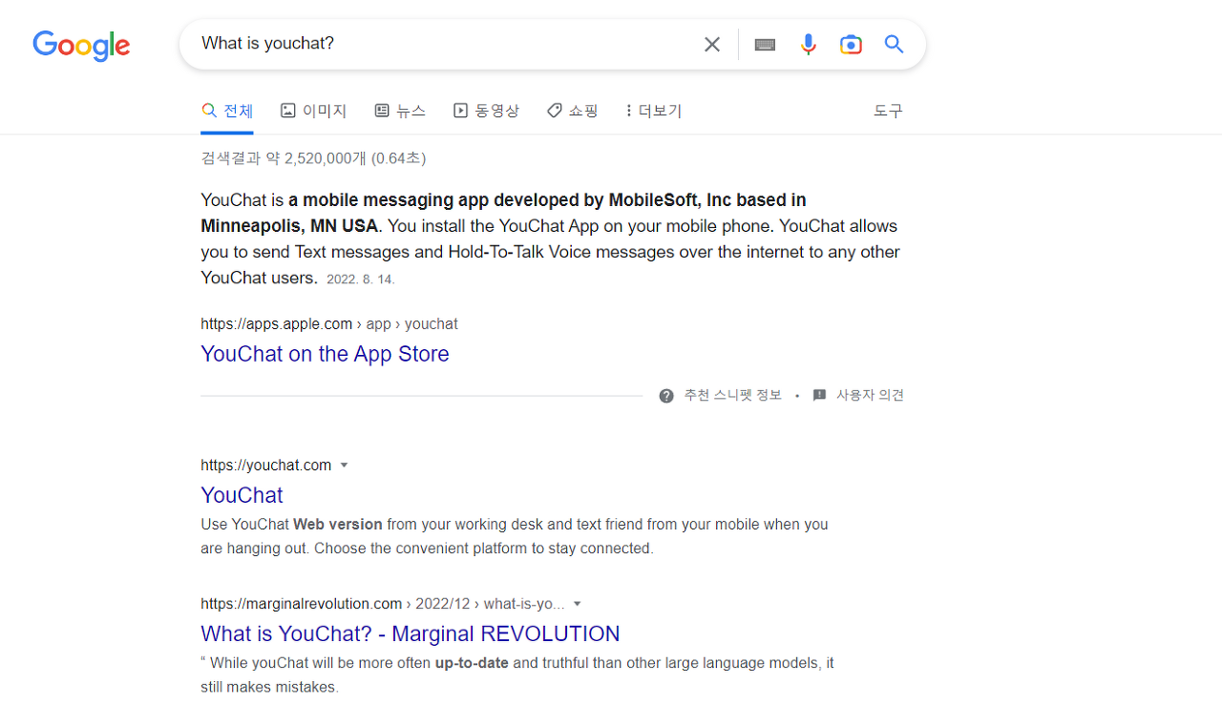Open the 동영상 results tab

coord(486,111)
